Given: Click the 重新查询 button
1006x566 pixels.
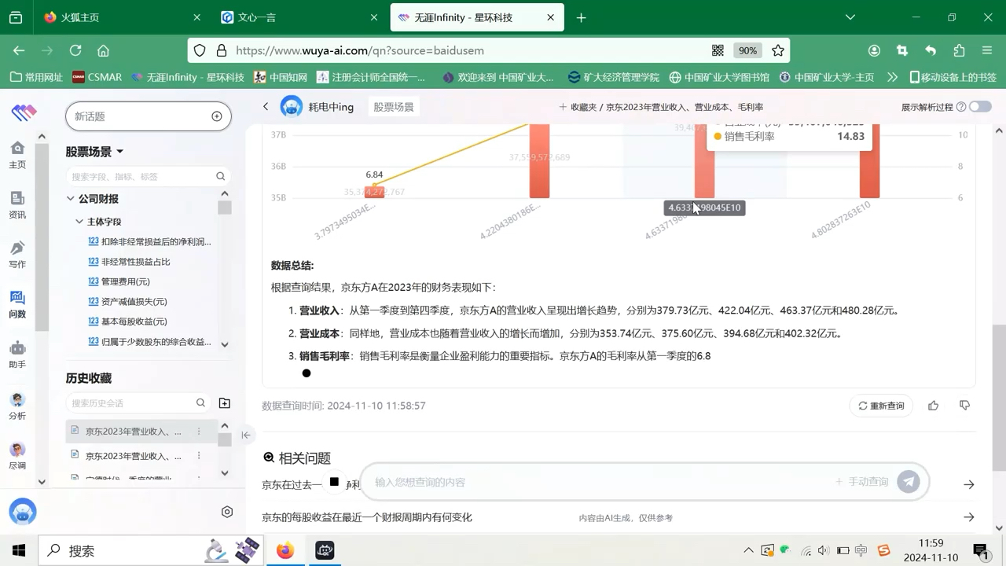Looking at the screenshot, I should (x=881, y=406).
